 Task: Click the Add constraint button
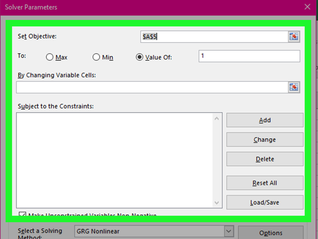(265, 120)
